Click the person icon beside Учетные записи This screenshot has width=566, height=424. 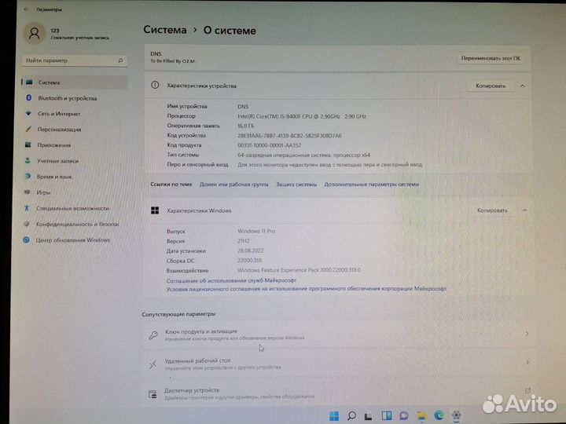[x=28, y=160]
